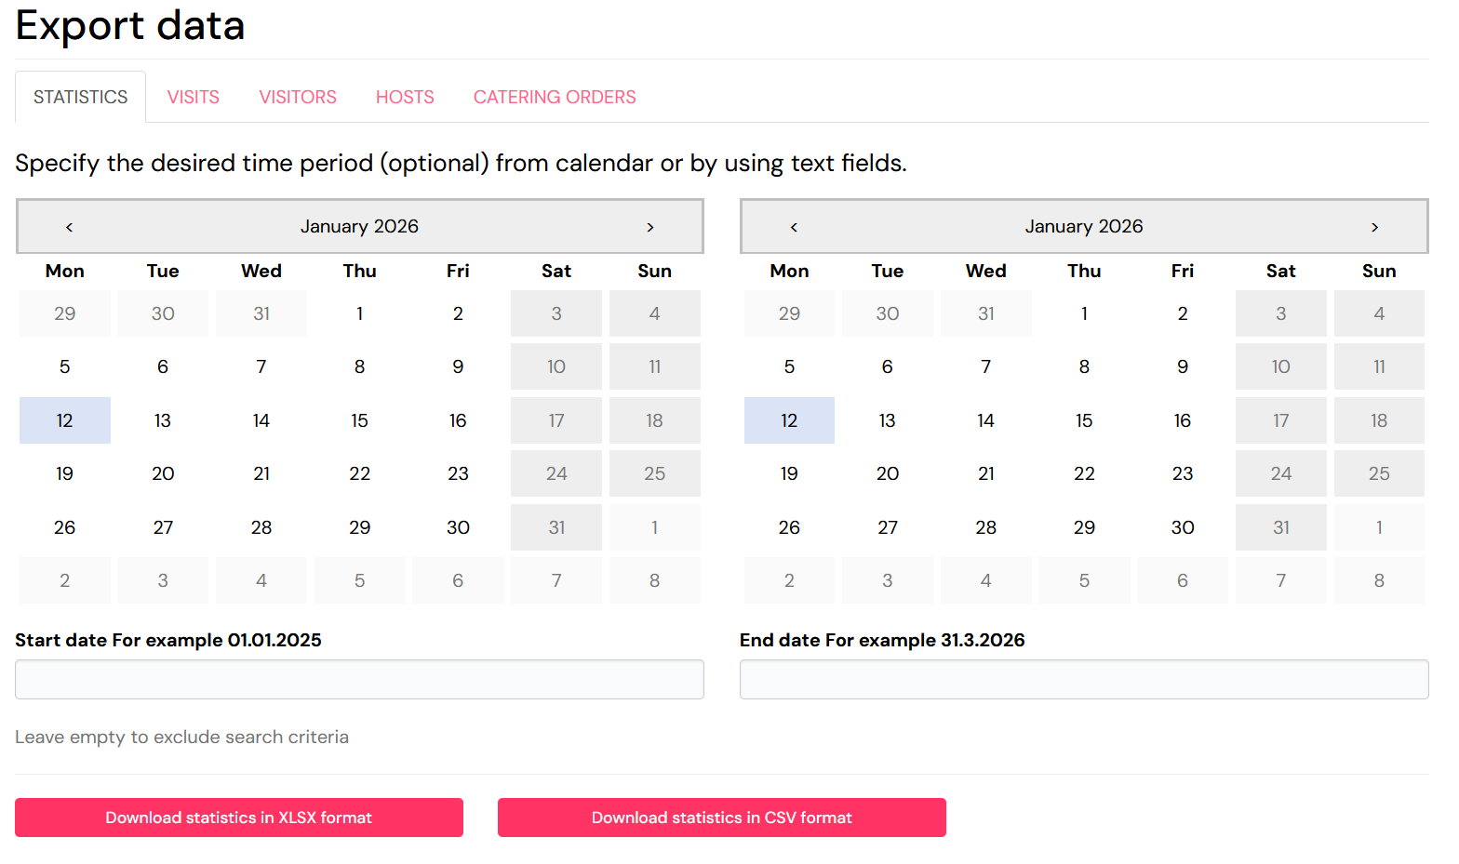
Task: Choose January 22 in end calendar
Action: pyautogui.click(x=1084, y=473)
